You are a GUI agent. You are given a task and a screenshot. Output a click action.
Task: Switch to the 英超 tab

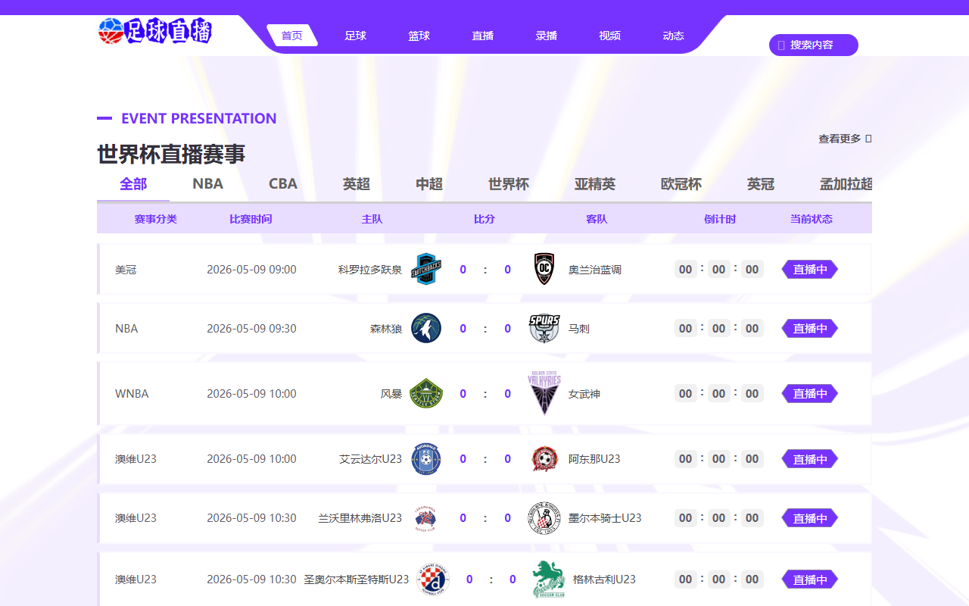pyautogui.click(x=357, y=184)
